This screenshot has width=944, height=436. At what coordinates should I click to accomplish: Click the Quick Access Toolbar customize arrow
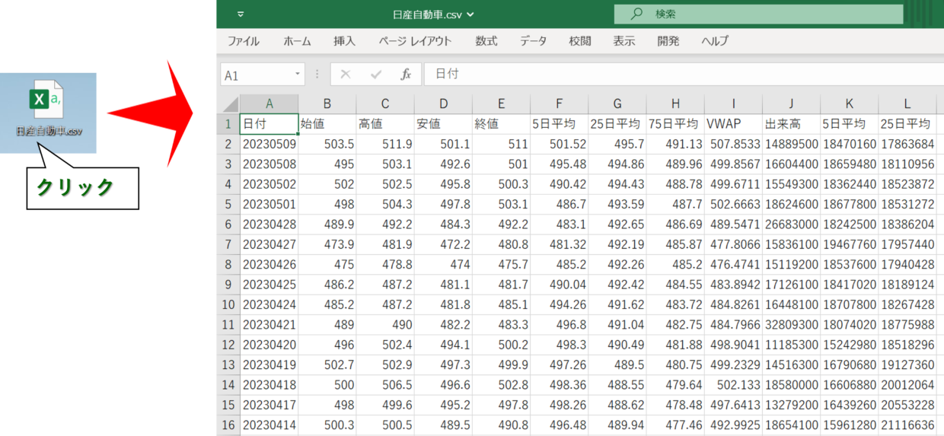click(x=241, y=14)
